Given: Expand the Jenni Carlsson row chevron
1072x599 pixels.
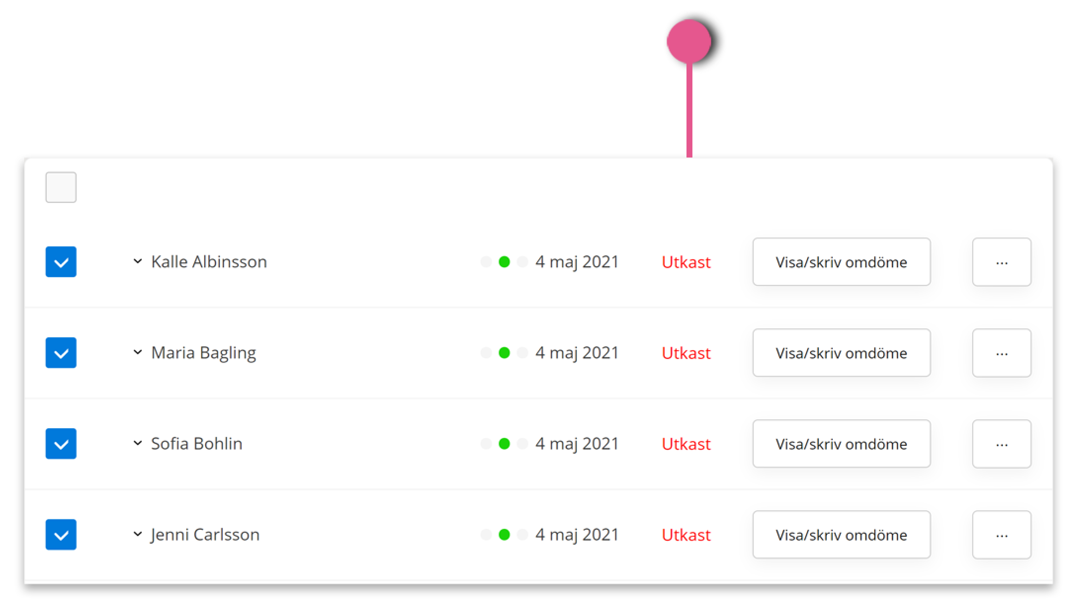Looking at the screenshot, I should pyautogui.click(x=138, y=534).
